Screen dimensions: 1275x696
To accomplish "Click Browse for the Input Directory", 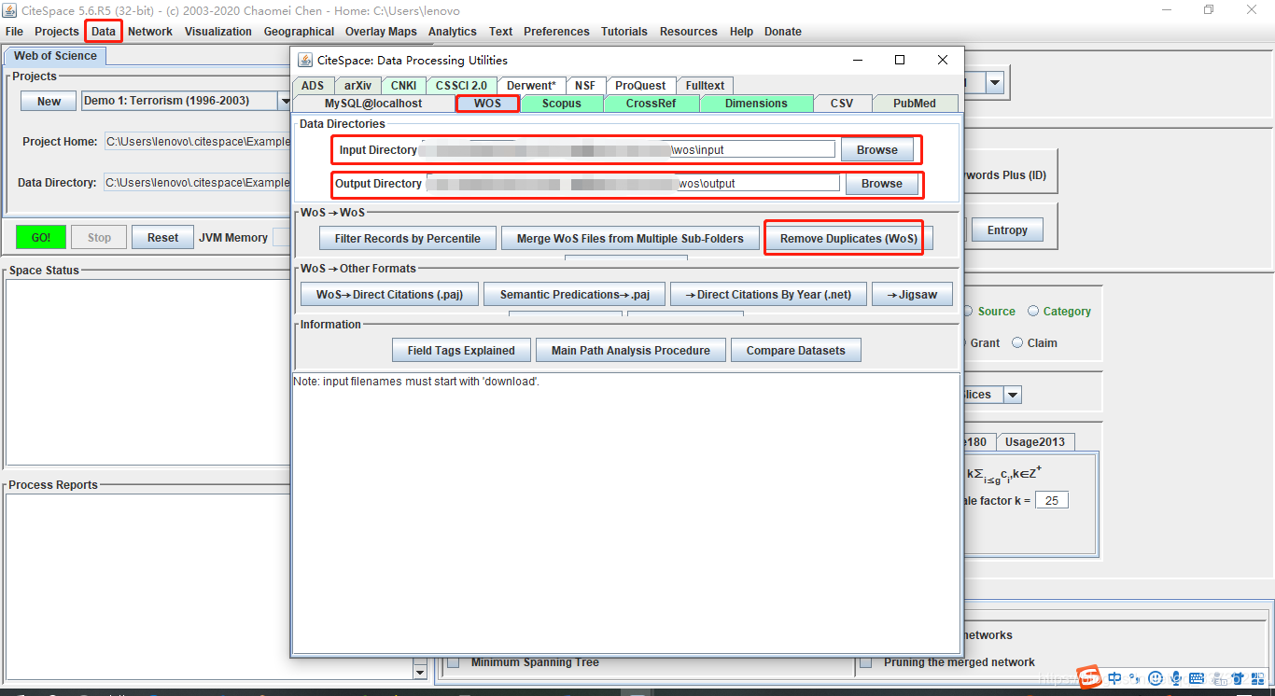I will click(877, 150).
